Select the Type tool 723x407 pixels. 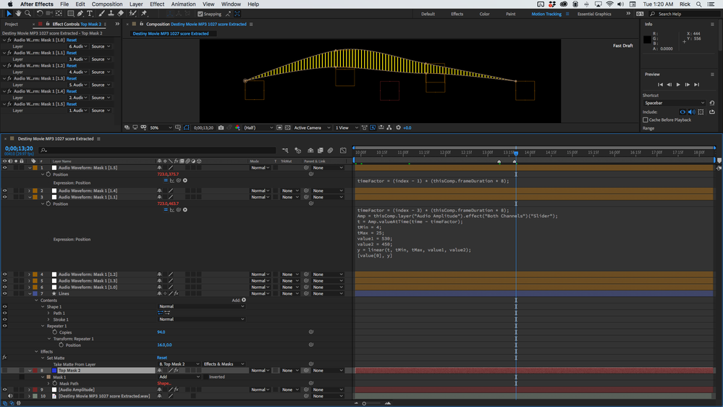pyautogui.click(x=90, y=13)
